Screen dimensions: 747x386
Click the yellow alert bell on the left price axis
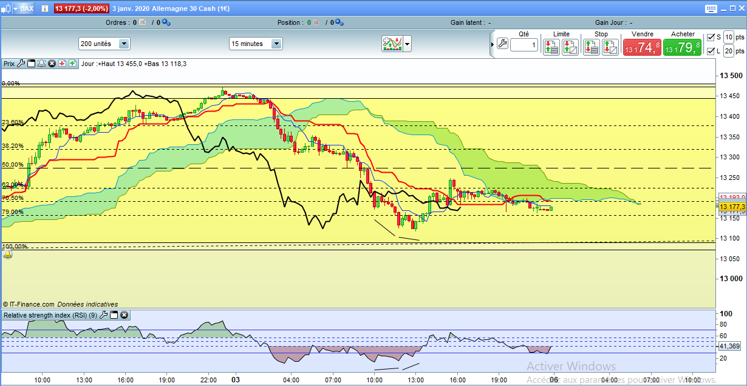(7, 255)
